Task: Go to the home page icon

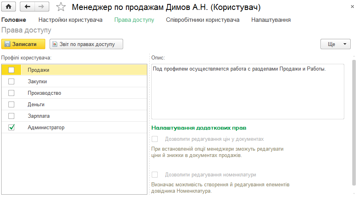Action: click(x=8, y=7)
